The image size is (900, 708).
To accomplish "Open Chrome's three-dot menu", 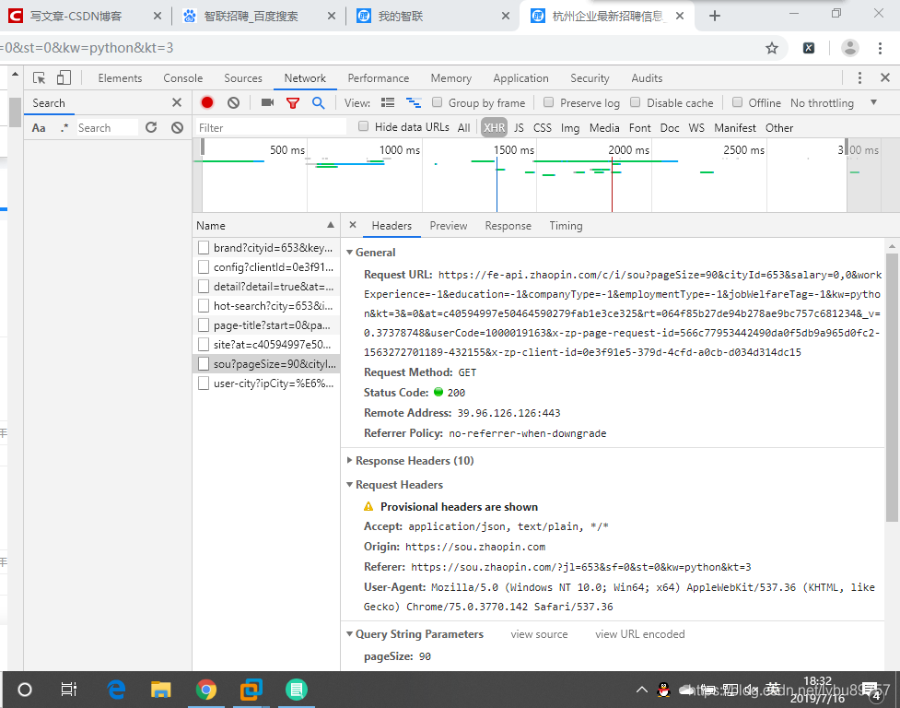I will [880, 48].
